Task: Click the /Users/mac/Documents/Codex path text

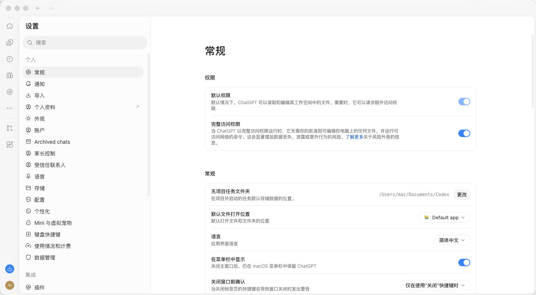Action: point(414,195)
